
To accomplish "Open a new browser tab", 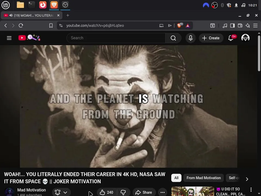I will pos(68,15).
